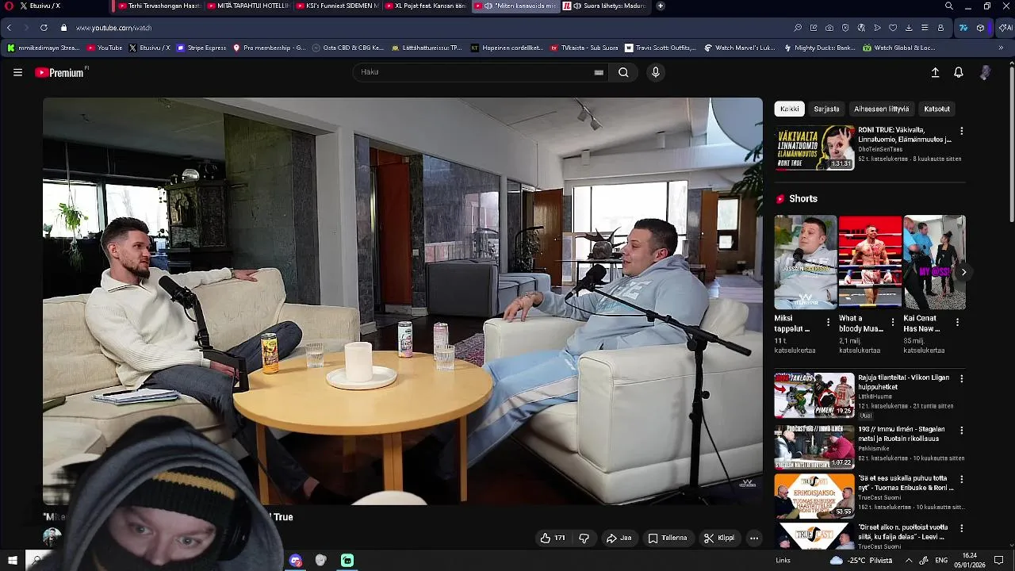Screen dimensions: 1015x571
Task: Switch to XL Pojat feat browser tab
Action: tap(425, 6)
